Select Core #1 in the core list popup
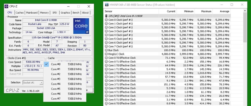The height and width of the screenshot is (106, 251). coord(65,69)
